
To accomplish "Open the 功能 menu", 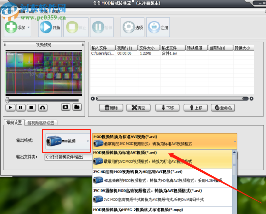I will coord(44,11).
